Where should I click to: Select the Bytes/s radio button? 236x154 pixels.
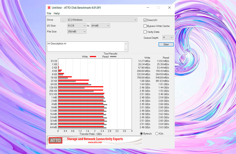coord(141,134)
